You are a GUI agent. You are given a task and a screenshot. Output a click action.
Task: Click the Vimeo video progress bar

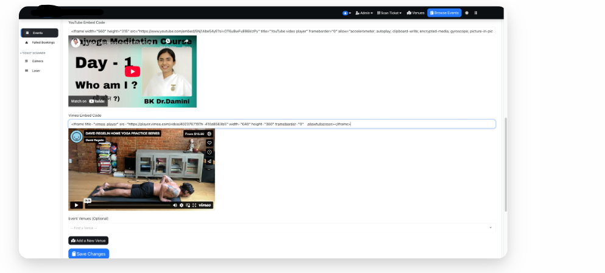[x=128, y=206]
